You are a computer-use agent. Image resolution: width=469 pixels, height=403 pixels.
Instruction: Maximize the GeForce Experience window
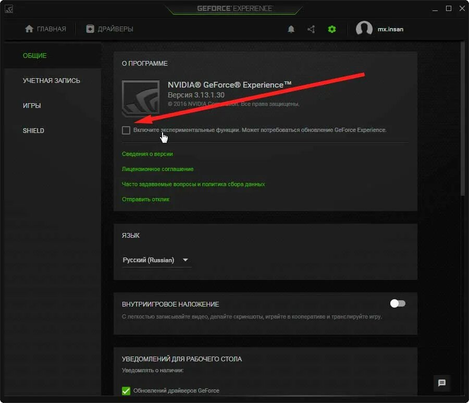(449, 8)
